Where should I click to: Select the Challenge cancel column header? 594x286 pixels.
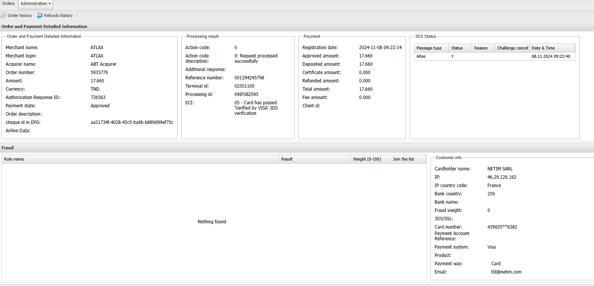pyautogui.click(x=512, y=48)
